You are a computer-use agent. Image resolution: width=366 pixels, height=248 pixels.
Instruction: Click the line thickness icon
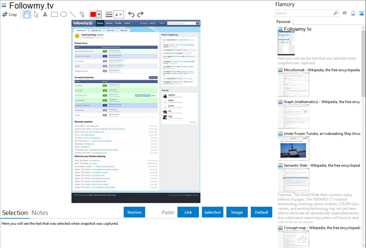[109, 14]
